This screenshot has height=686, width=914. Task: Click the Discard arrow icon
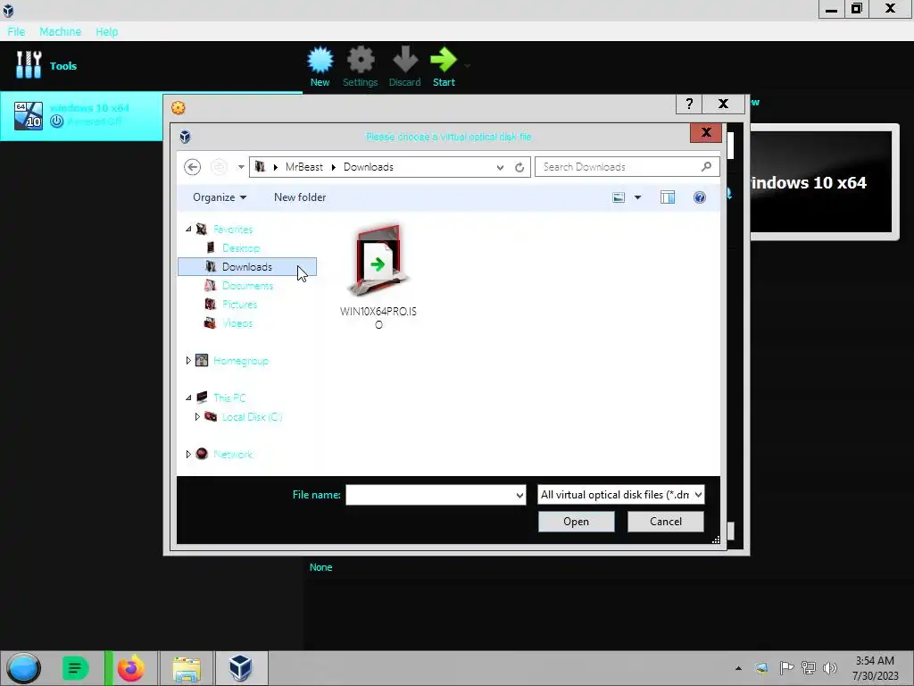click(404, 66)
